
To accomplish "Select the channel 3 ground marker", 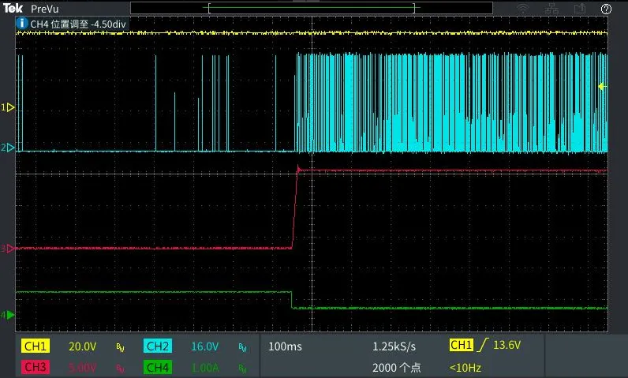I will click(x=8, y=249).
